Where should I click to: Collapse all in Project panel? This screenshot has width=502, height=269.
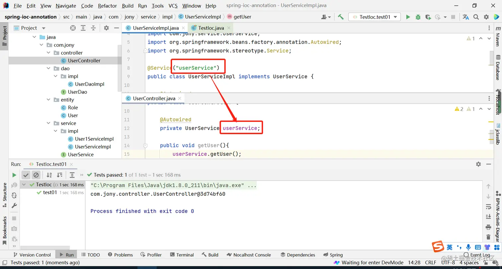point(93,28)
